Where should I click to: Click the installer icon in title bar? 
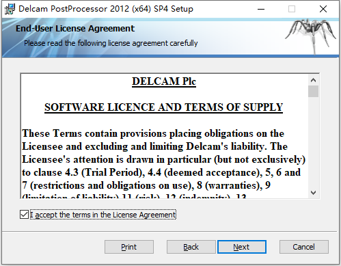point(10,9)
